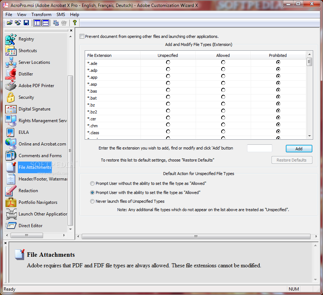Open the SMS menu
The width and height of the screenshot is (323, 295).
tap(61, 15)
